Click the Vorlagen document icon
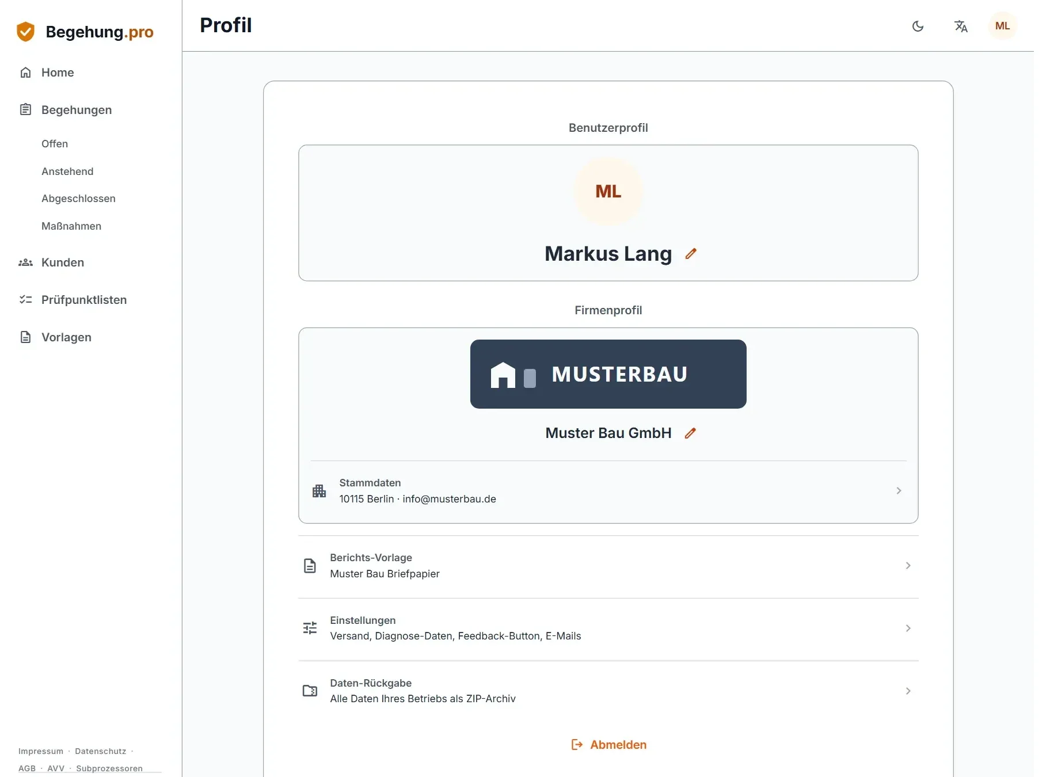This screenshot has width=1050, height=777. tap(25, 337)
